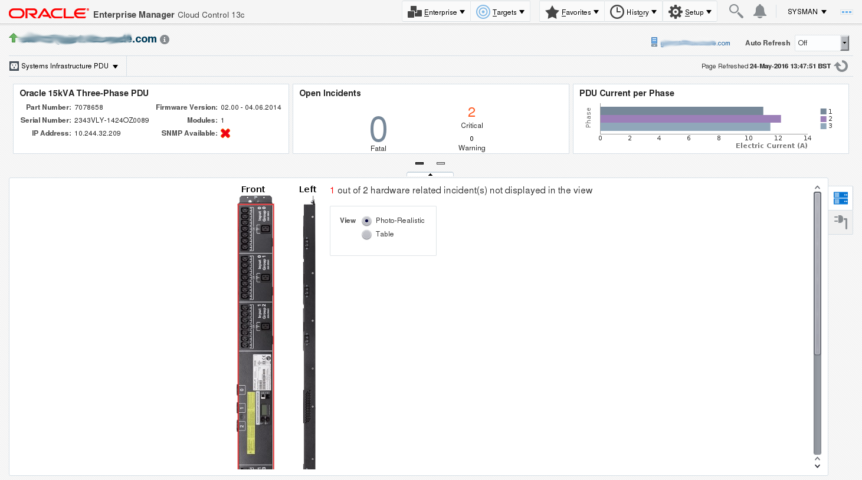Click the refresh page icon
862x480 pixels.
point(841,66)
